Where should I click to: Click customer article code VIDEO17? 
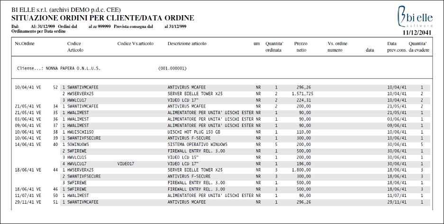click(x=126, y=164)
